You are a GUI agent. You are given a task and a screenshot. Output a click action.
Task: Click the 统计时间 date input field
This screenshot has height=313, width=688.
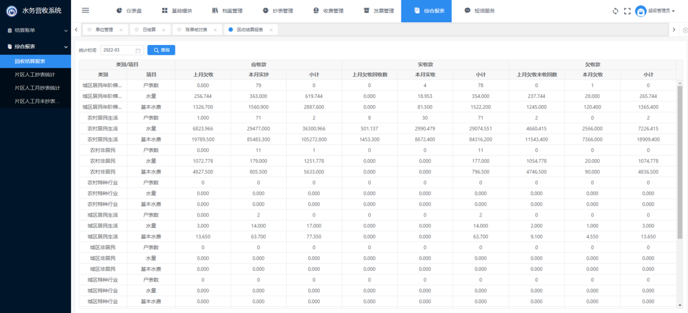pos(117,50)
